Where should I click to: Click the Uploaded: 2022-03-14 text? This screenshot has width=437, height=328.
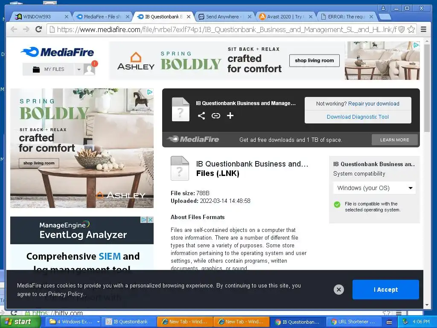point(210,201)
